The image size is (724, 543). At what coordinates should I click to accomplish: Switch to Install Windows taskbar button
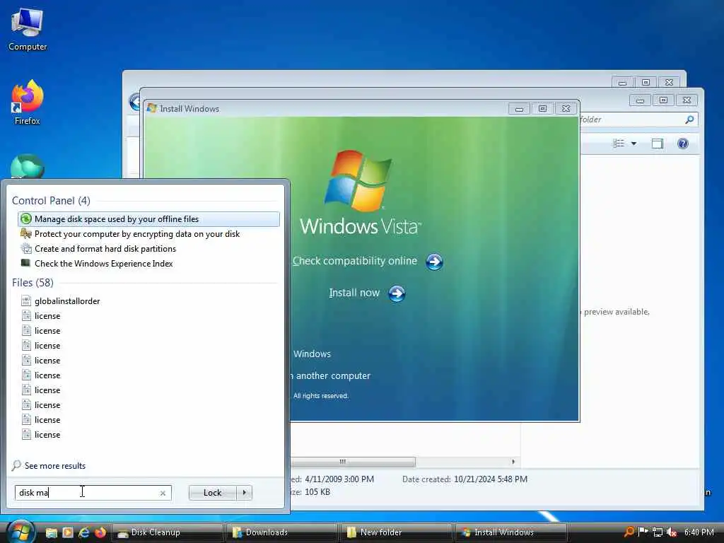[x=511, y=532]
